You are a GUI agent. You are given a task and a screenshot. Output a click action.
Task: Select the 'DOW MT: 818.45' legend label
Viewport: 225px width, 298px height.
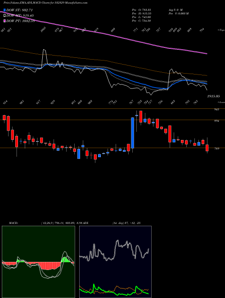point(20,16)
